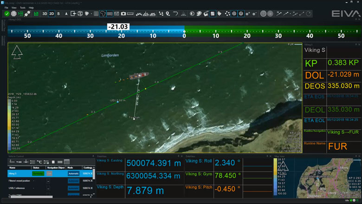Open the Tools menu
The image size is (362, 204).
[x=22, y=8]
